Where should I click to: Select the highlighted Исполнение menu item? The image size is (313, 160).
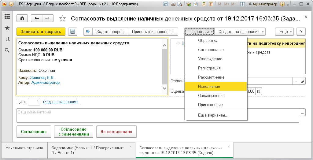coord(216,87)
